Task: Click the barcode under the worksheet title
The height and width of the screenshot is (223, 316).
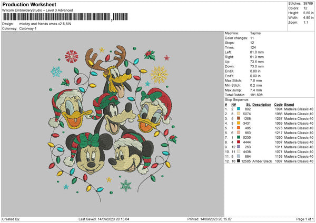Action: (65, 17)
